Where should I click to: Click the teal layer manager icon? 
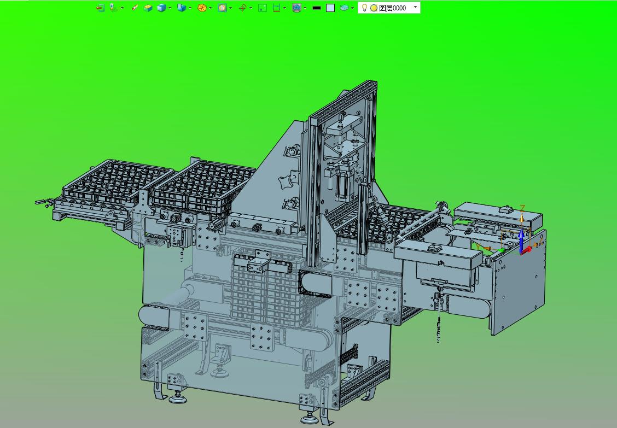(344, 8)
